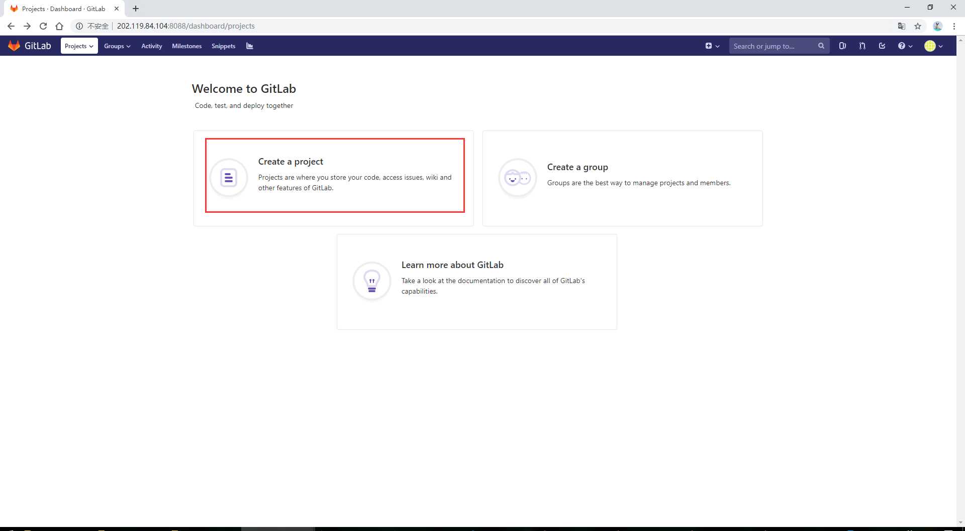Click the group faces icon

pyautogui.click(x=518, y=178)
